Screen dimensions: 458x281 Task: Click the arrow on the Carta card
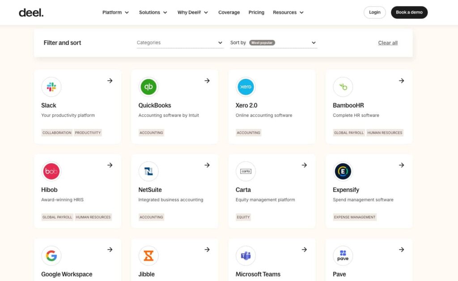(x=304, y=165)
